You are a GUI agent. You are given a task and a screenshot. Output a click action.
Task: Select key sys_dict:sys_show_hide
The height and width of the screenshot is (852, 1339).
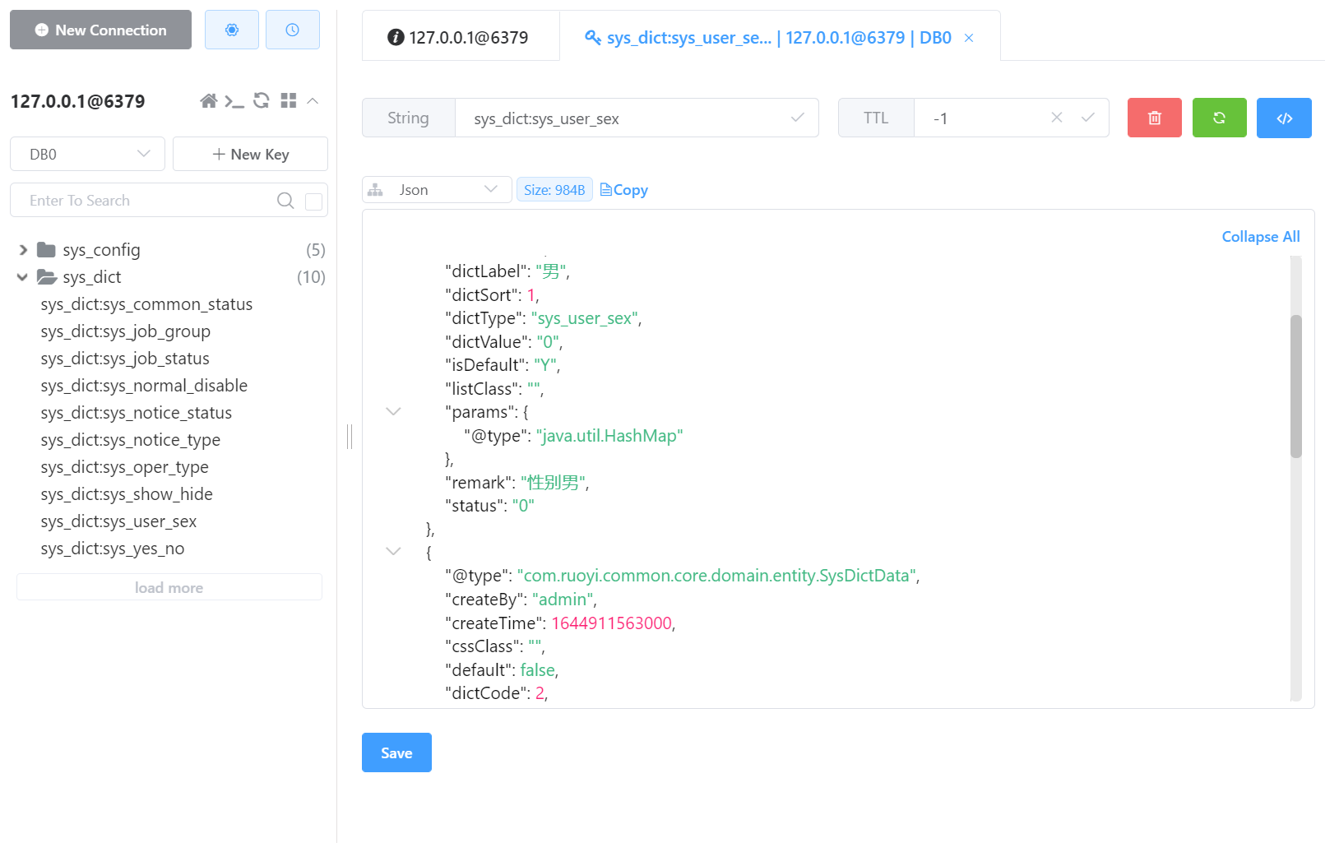tap(127, 494)
